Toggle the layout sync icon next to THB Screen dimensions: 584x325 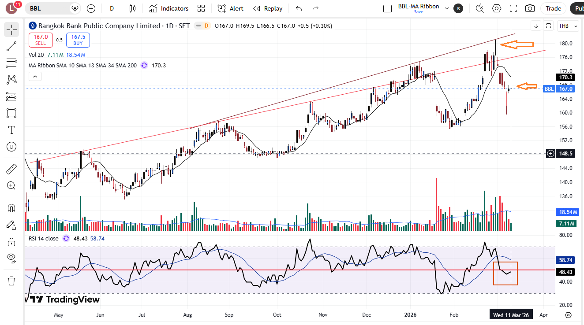(548, 26)
